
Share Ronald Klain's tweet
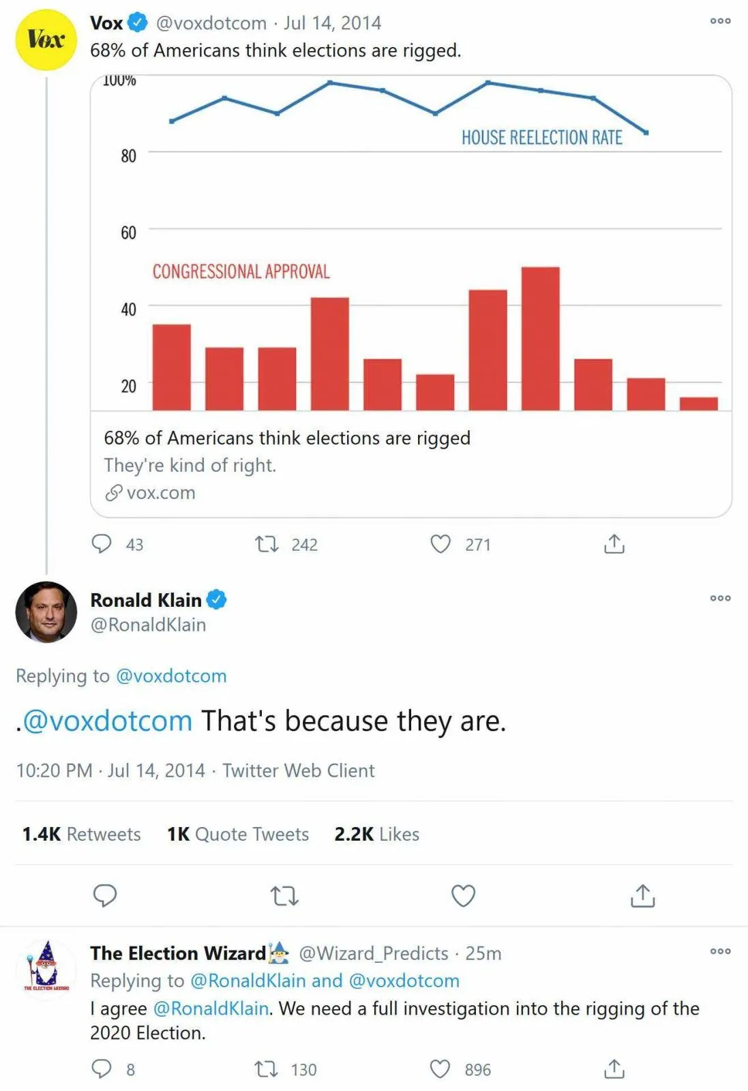point(642,895)
